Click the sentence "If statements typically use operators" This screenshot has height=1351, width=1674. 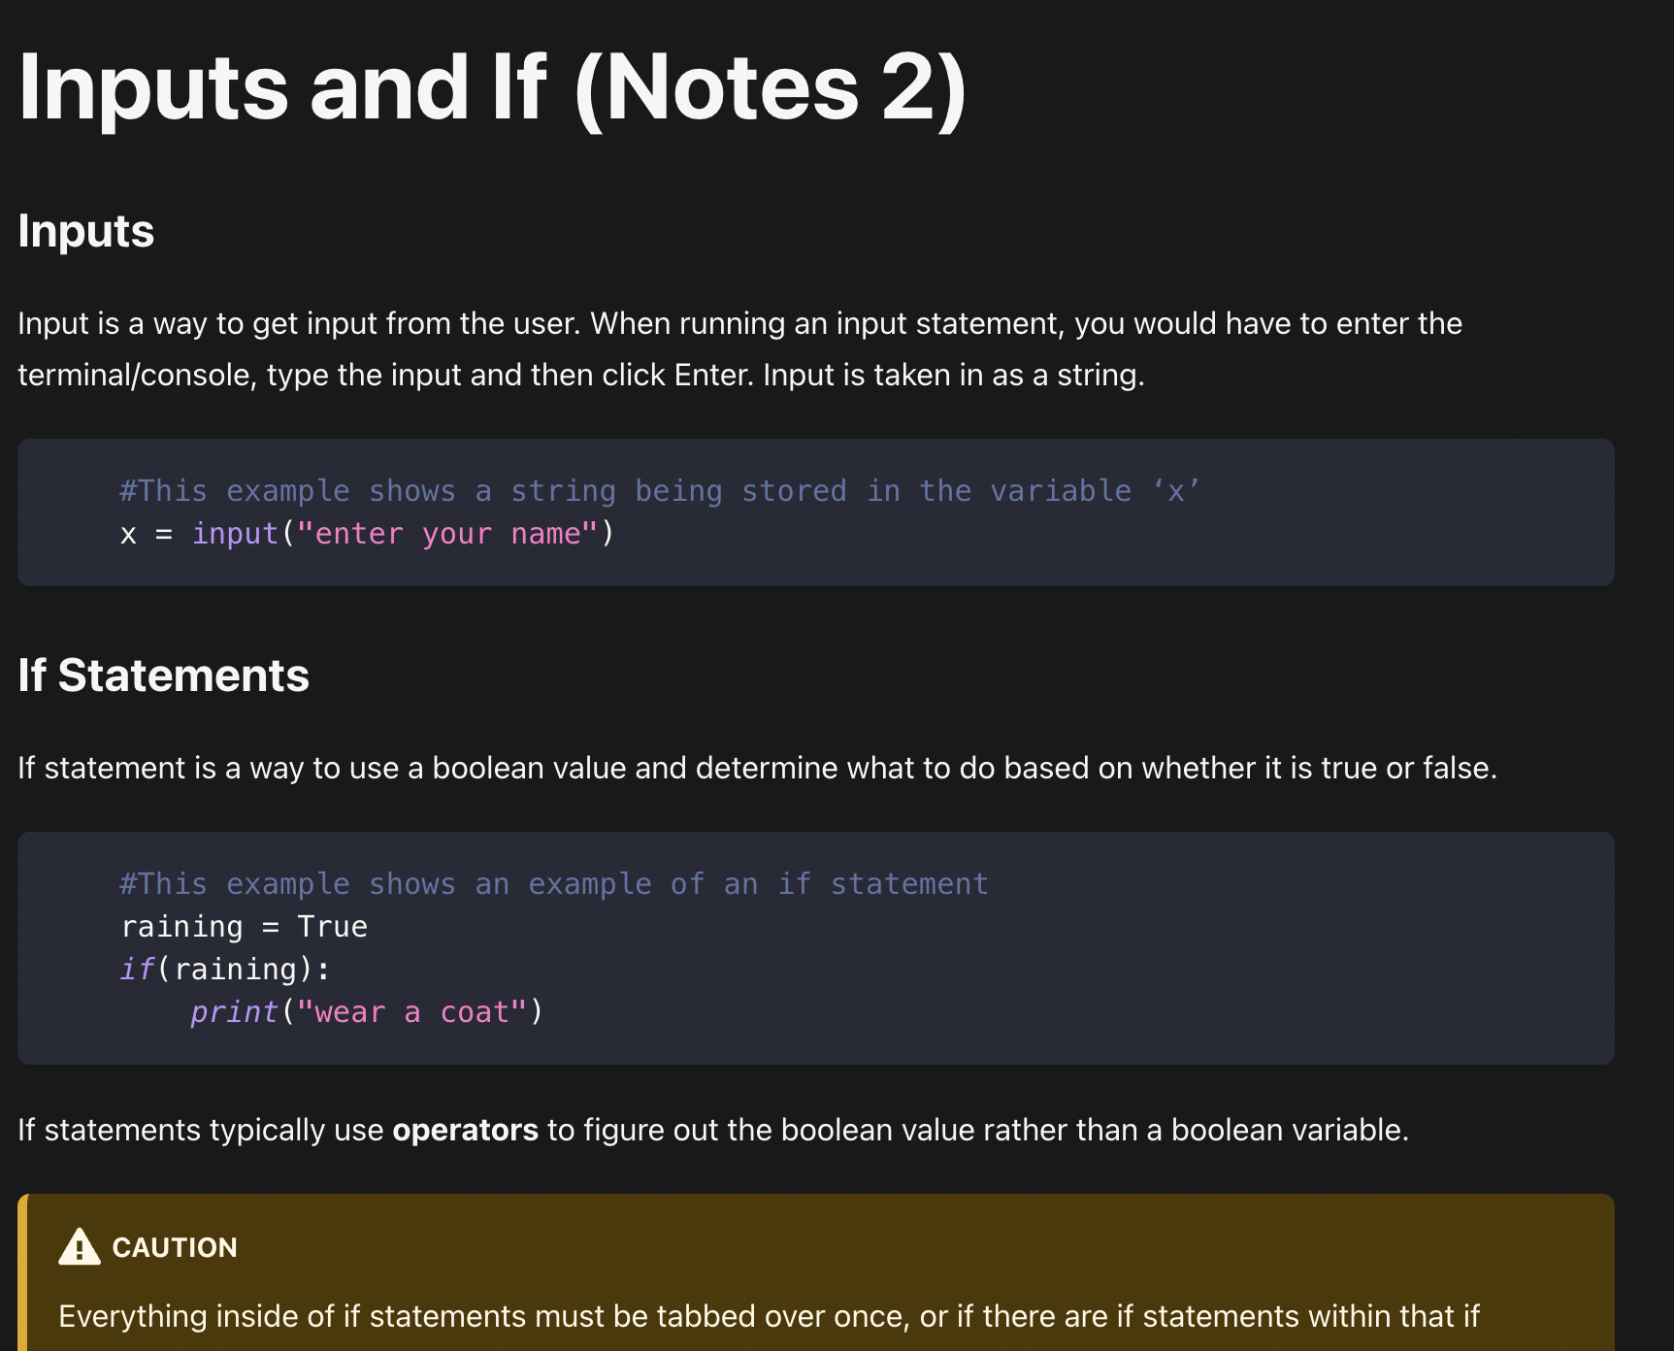[x=713, y=1131]
